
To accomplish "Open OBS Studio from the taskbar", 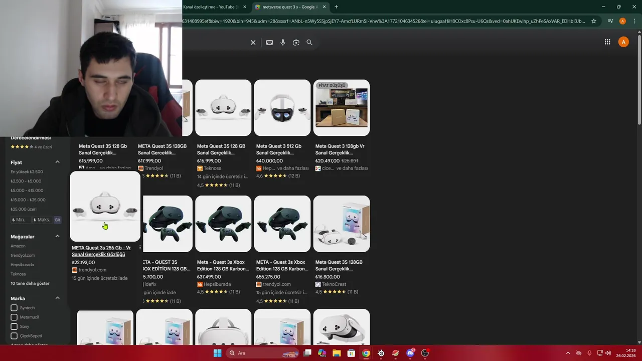I will (425, 353).
